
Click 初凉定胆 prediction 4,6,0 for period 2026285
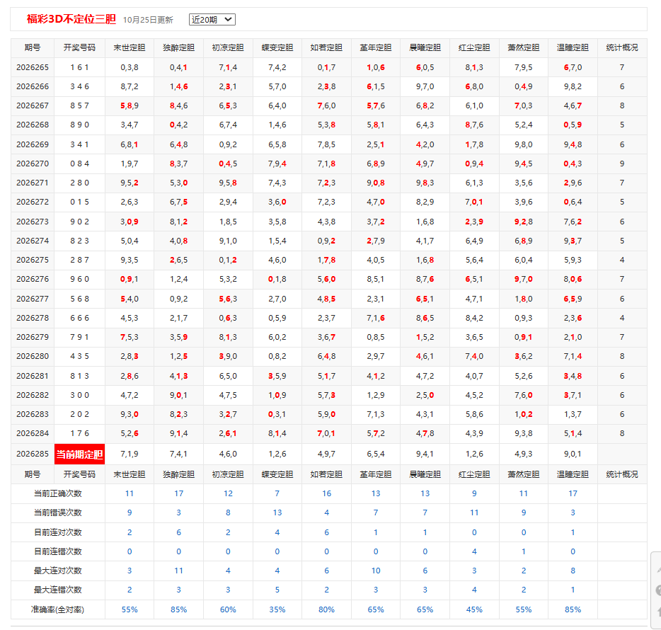point(228,454)
